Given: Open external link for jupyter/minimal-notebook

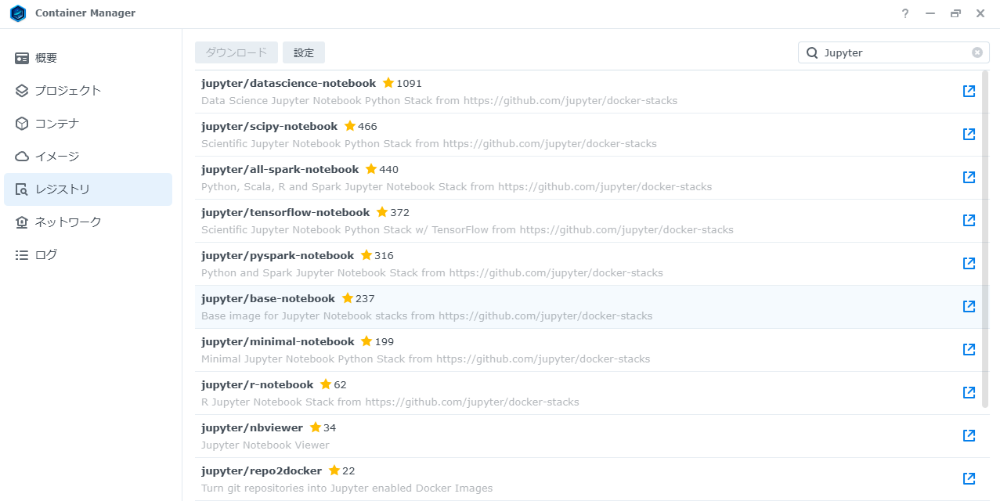Looking at the screenshot, I should coord(969,349).
